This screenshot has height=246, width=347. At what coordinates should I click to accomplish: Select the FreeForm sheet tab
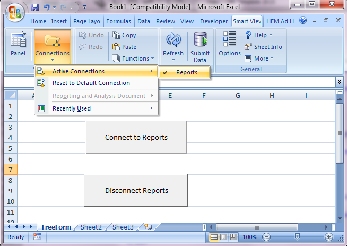click(56, 227)
